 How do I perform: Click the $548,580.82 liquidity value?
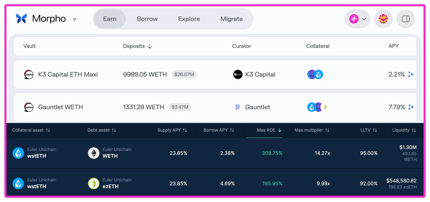coord(401,181)
